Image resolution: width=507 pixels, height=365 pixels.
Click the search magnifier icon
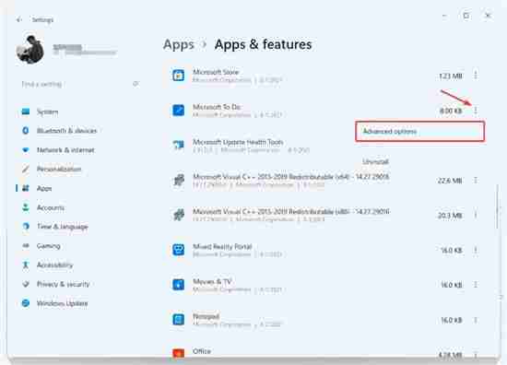point(136,84)
